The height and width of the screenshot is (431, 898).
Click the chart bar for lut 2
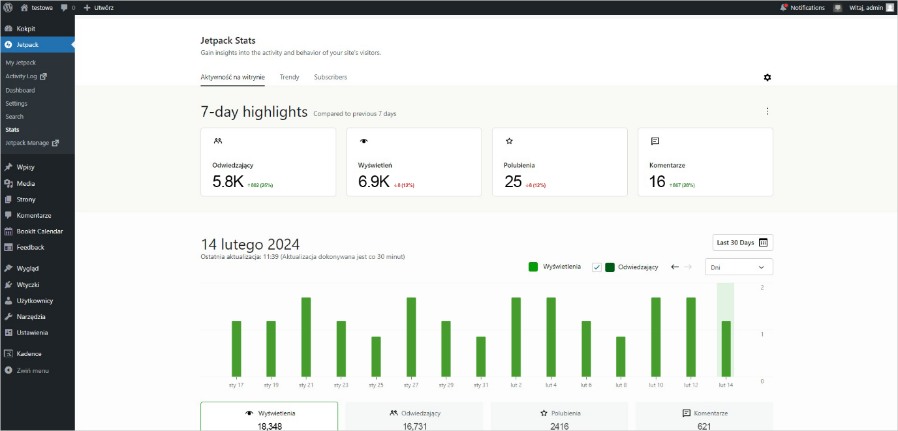coord(516,337)
